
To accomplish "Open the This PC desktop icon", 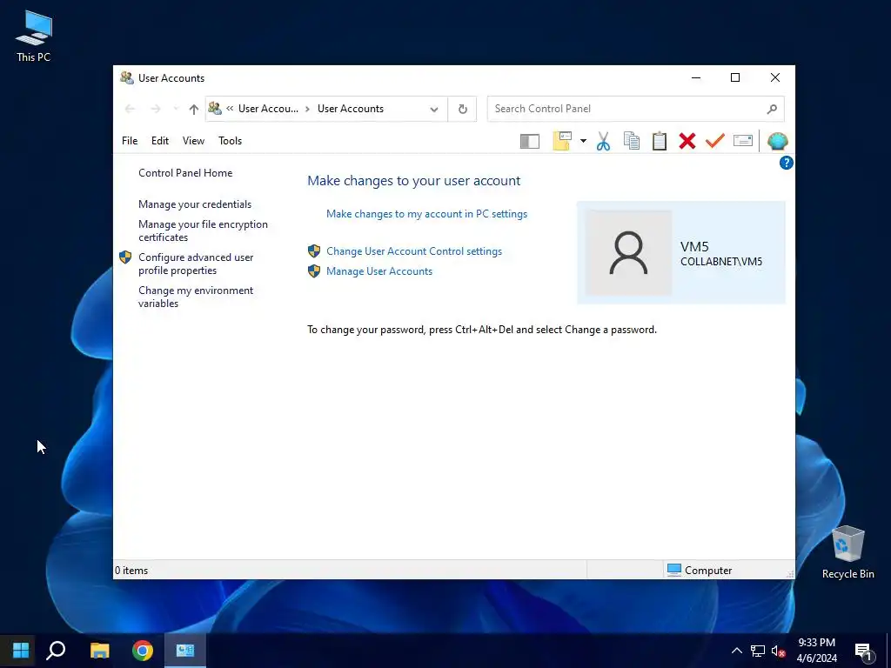I will tap(34, 36).
